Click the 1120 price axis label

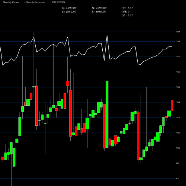click(x=178, y=87)
